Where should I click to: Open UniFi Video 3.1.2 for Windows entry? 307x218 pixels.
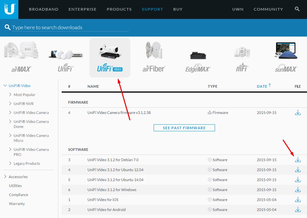pyautogui.click(x=112, y=190)
